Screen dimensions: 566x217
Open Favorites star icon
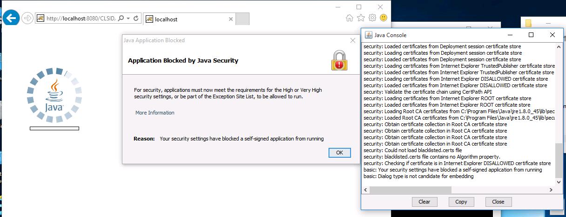(361, 18)
